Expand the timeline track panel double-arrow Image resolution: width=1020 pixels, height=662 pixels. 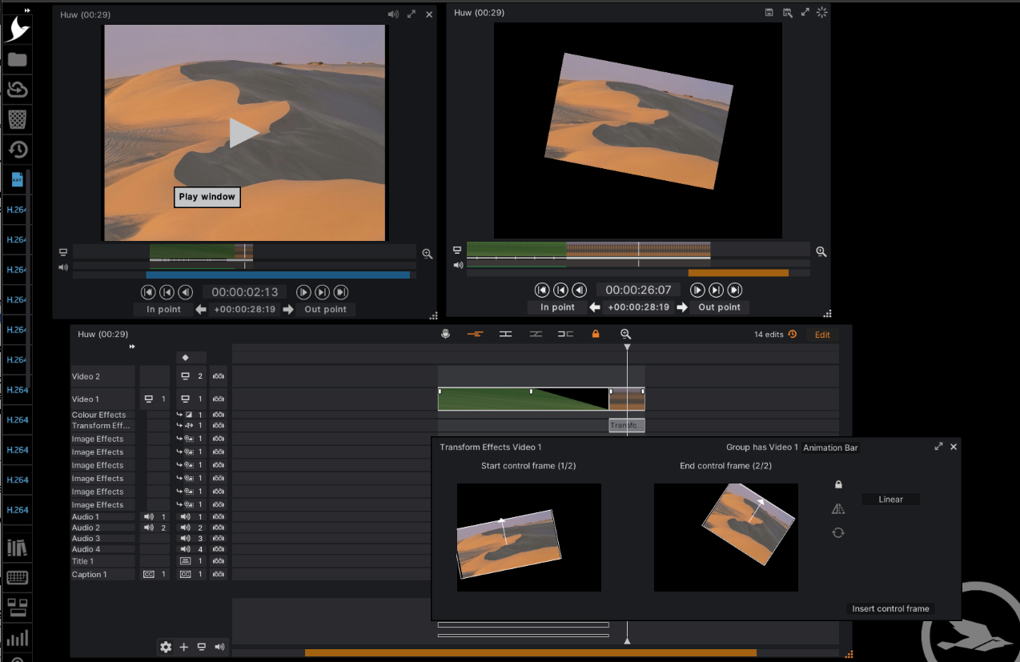(132, 347)
